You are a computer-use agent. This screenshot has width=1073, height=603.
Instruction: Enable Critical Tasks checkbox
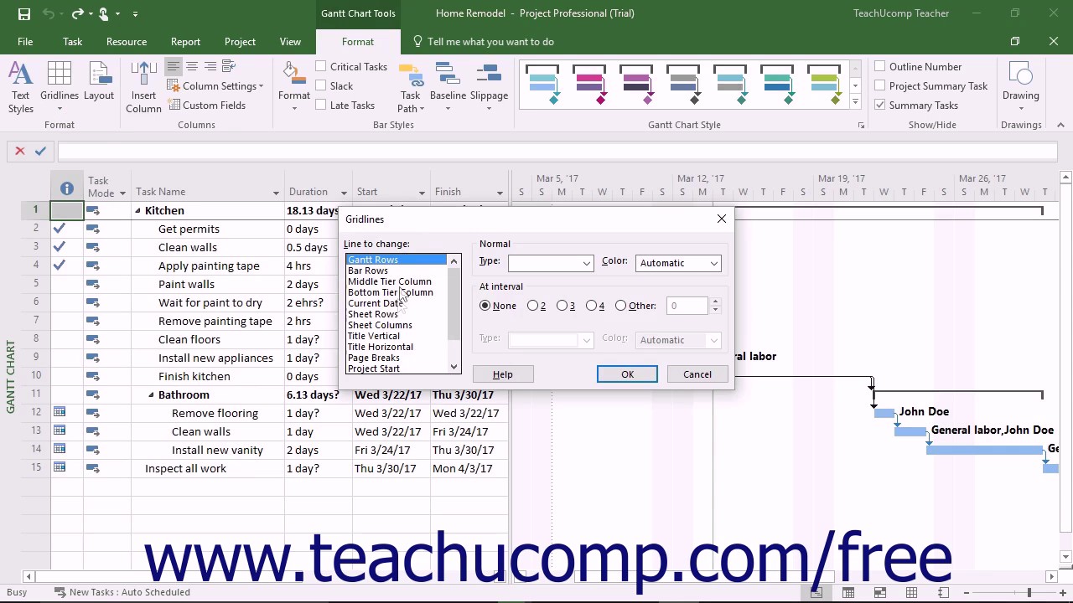321,66
